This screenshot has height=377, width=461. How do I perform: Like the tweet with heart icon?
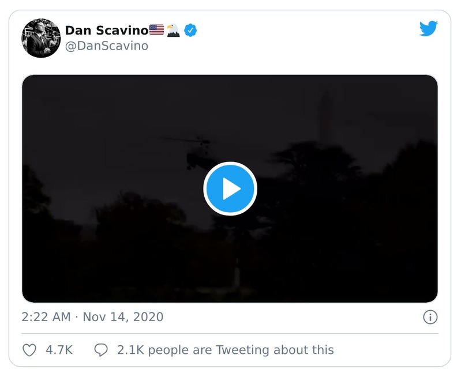[x=29, y=350]
